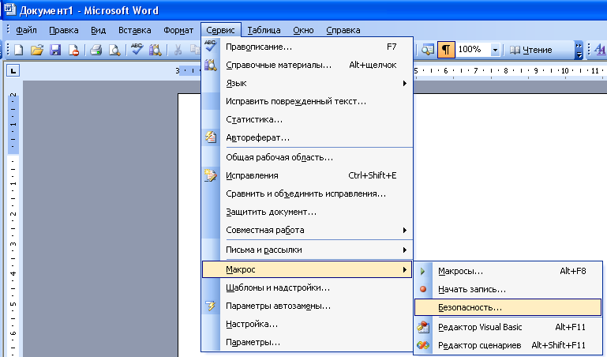Image resolution: width=607 pixels, height=357 pixels.
Task: Open the Язык submenu
Action: coord(308,83)
